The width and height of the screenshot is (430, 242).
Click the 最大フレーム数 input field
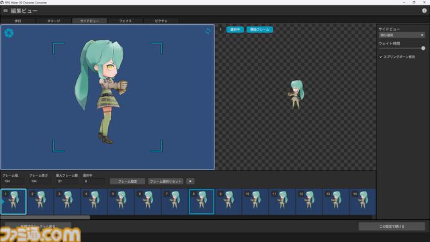67,182
